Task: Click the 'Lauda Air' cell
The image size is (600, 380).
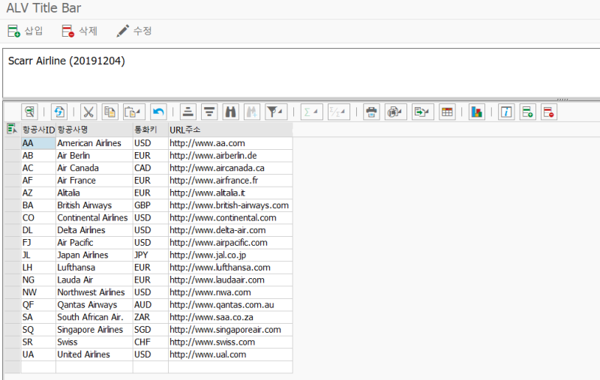Action: [x=94, y=280]
